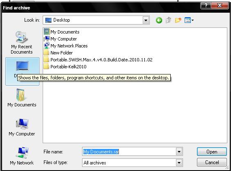This screenshot has width=231, height=171.
Task: Click the Open button
Action: click(x=212, y=152)
